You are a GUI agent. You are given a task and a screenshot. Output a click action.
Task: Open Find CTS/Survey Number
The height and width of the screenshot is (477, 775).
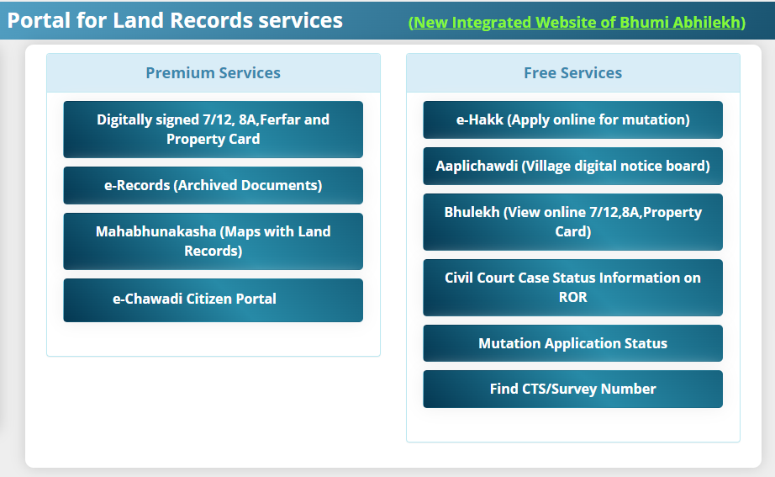tap(573, 389)
